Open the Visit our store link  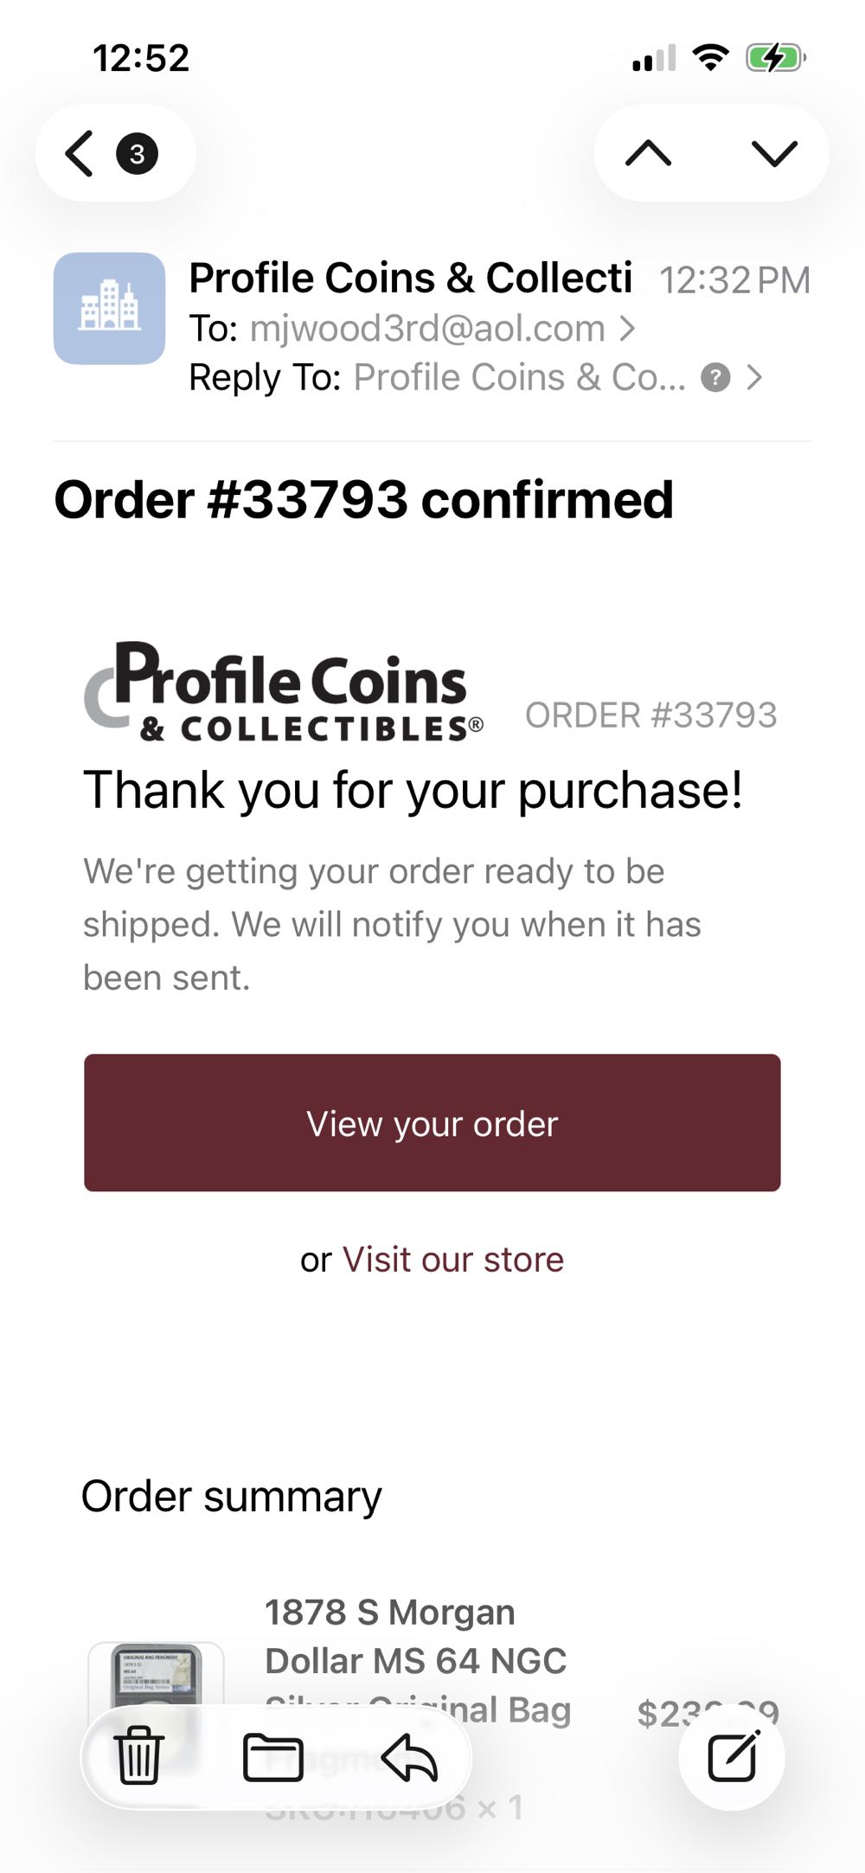click(452, 1259)
